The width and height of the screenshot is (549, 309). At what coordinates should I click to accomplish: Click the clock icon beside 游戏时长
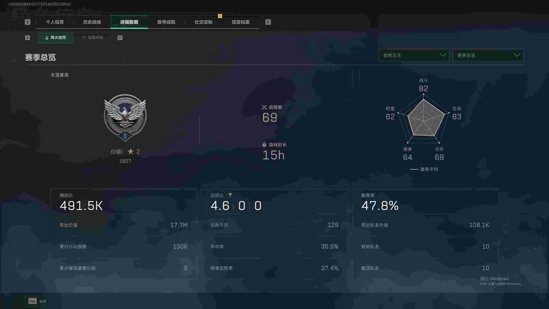coord(264,145)
